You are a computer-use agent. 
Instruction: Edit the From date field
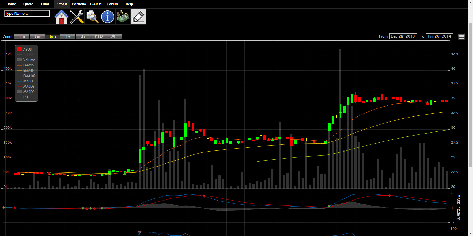click(x=403, y=36)
